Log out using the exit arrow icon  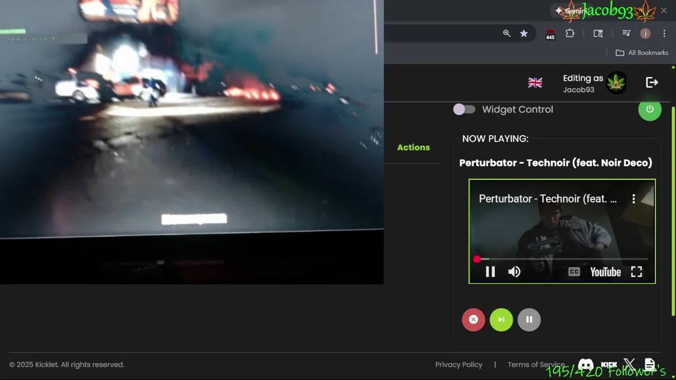coord(652,82)
